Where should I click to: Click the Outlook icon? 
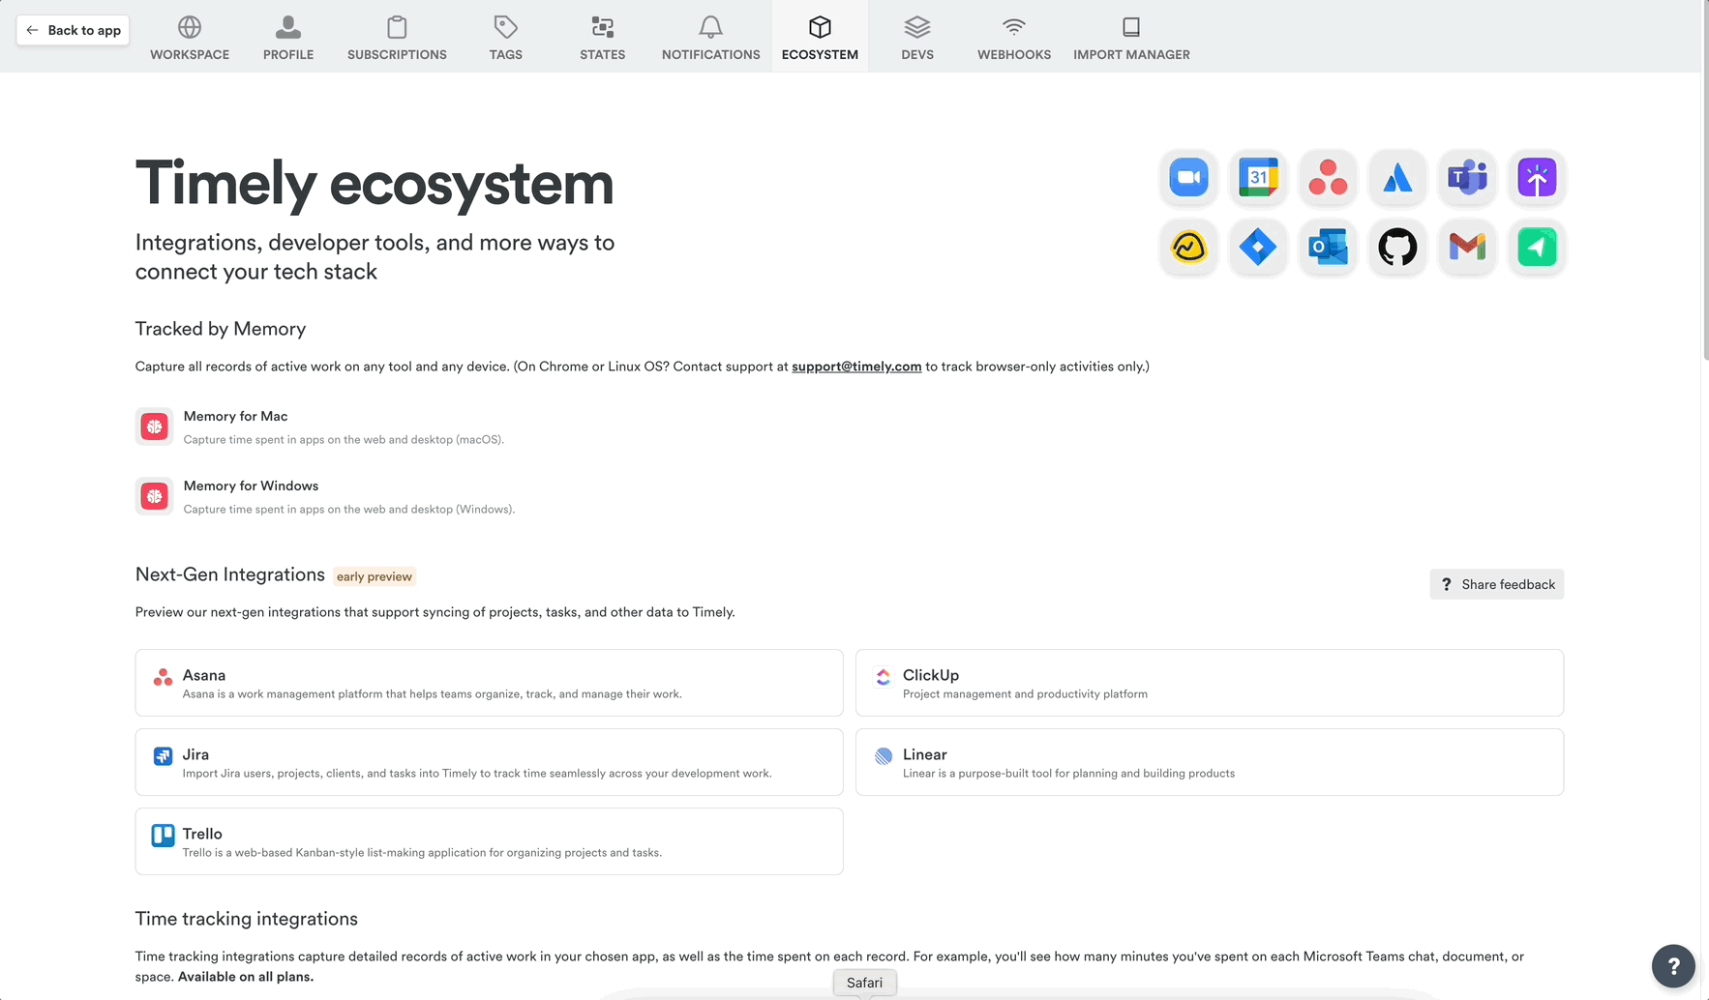(x=1328, y=248)
